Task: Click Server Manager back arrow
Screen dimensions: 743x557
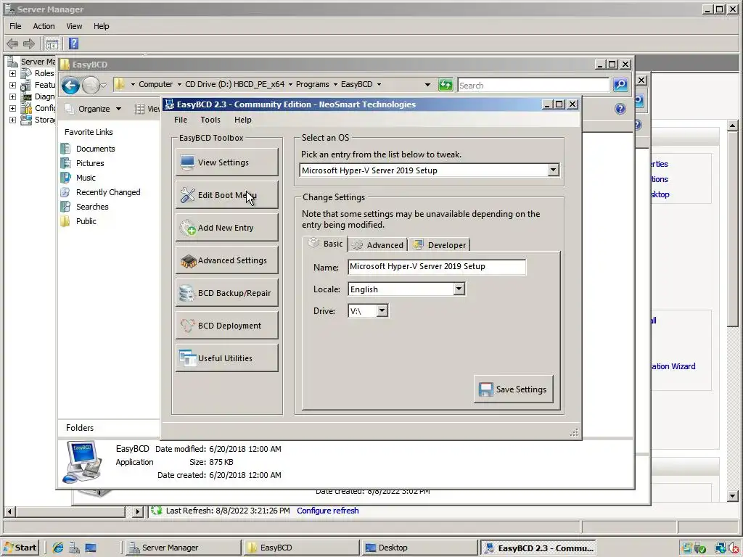Action: (12, 44)
